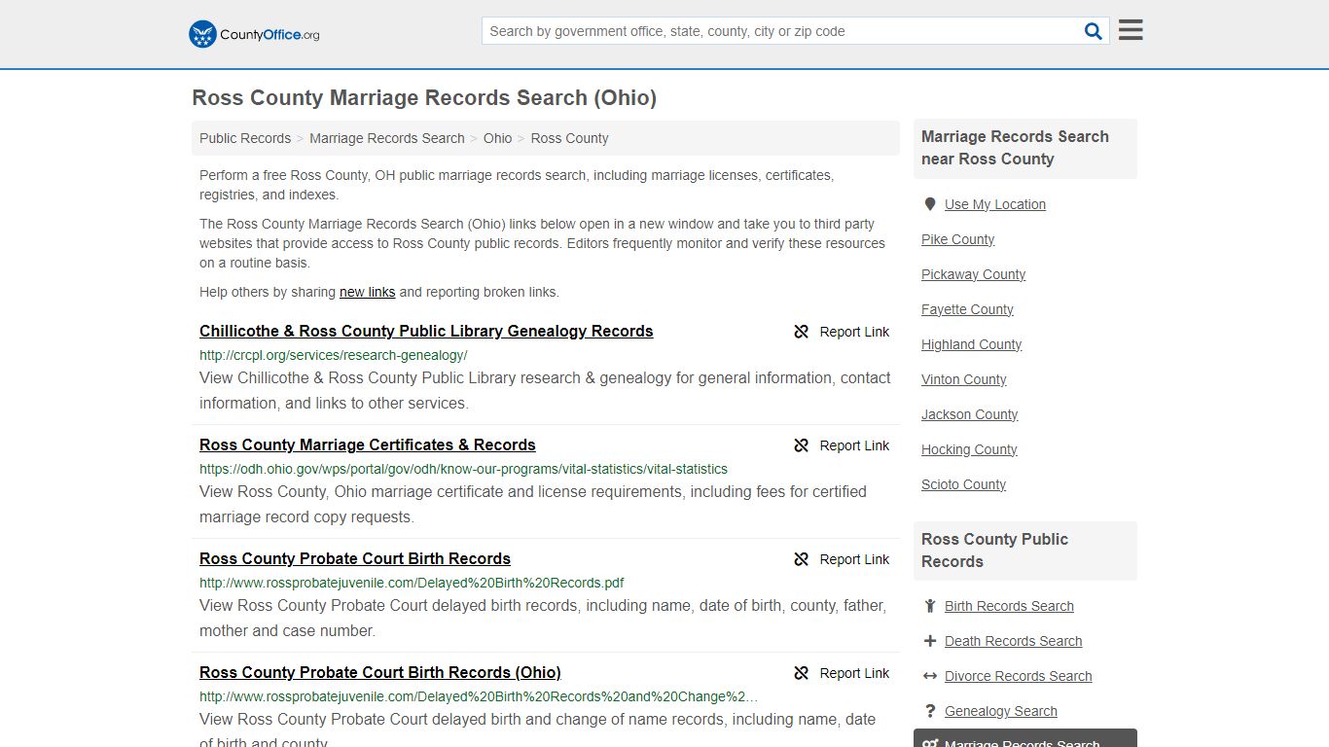Visit the Delayed Birth Records.pdf URL
The image size is (1329, 747).
coord(412,583)
